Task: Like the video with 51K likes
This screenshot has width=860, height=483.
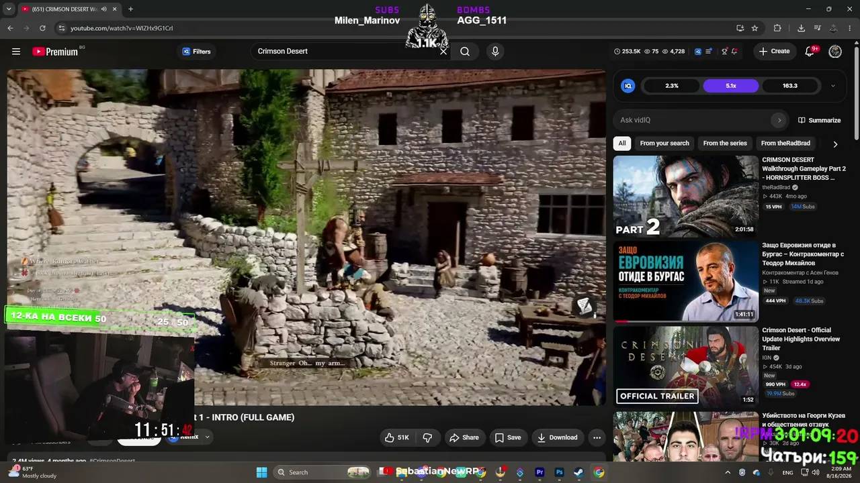Action: tap(396, 437)
